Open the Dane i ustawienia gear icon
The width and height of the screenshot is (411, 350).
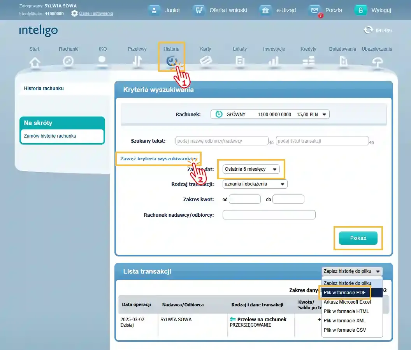(74, 13)
